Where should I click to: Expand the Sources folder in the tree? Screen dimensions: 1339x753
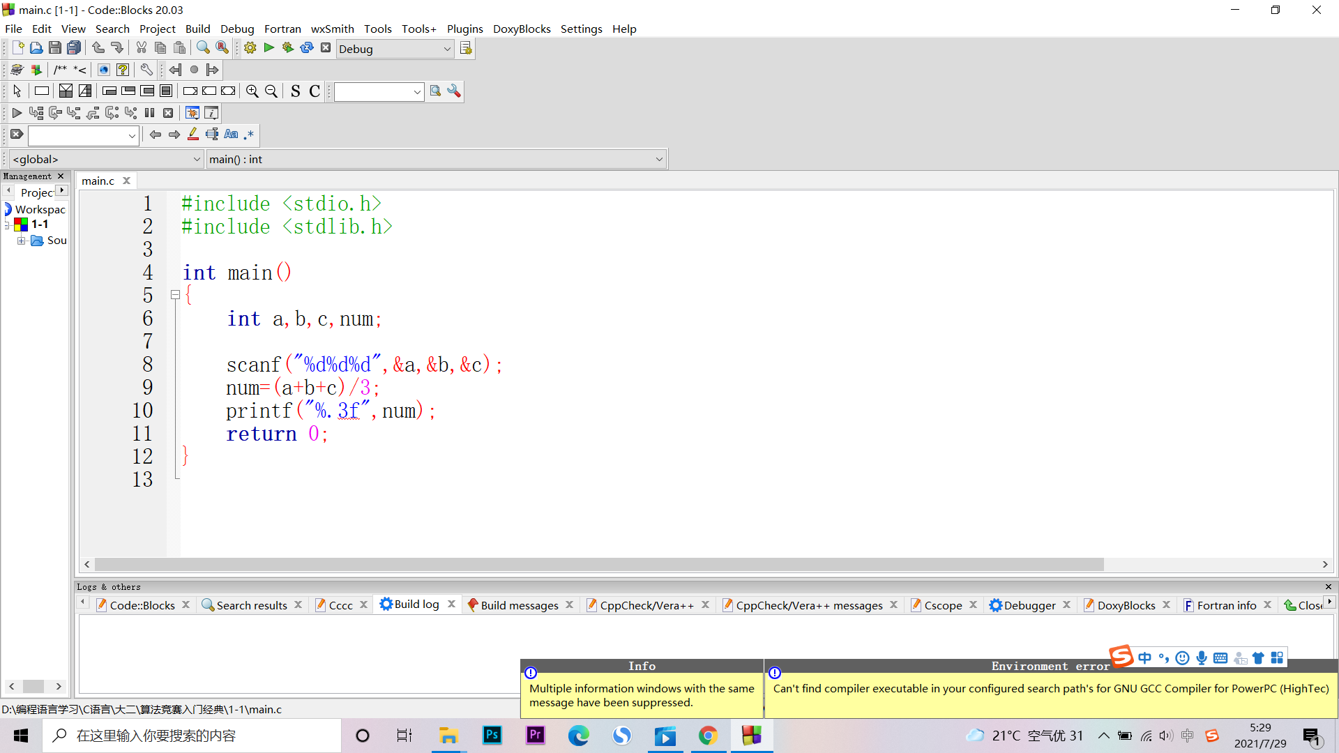(x=22, y=241)
